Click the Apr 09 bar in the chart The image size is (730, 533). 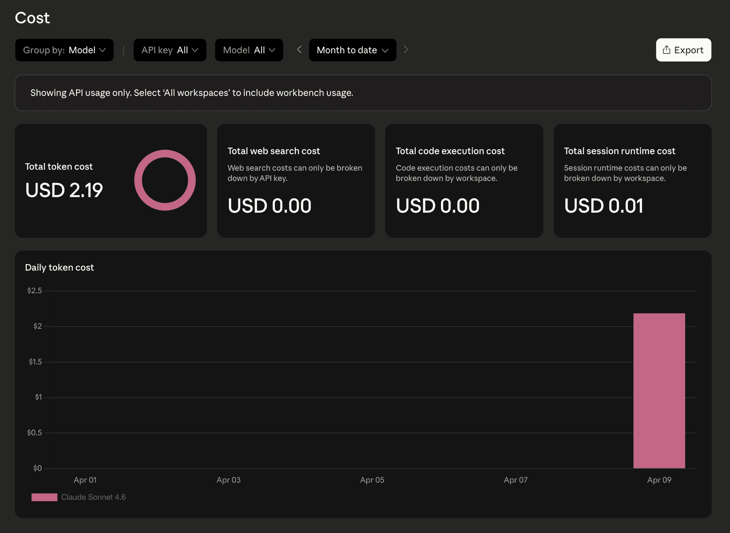click(x=659, y=390)
